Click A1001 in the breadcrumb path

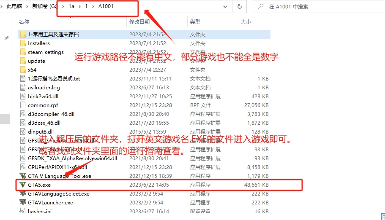[x=106, y=6]
